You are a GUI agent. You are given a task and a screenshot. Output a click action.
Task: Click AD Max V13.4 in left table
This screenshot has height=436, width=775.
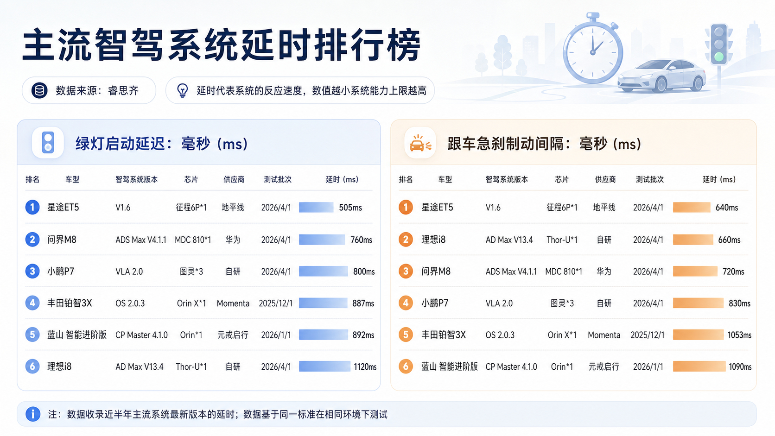coord(139,366)
